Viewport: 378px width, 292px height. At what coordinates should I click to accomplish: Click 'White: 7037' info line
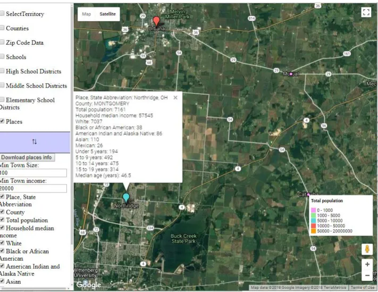89,121
